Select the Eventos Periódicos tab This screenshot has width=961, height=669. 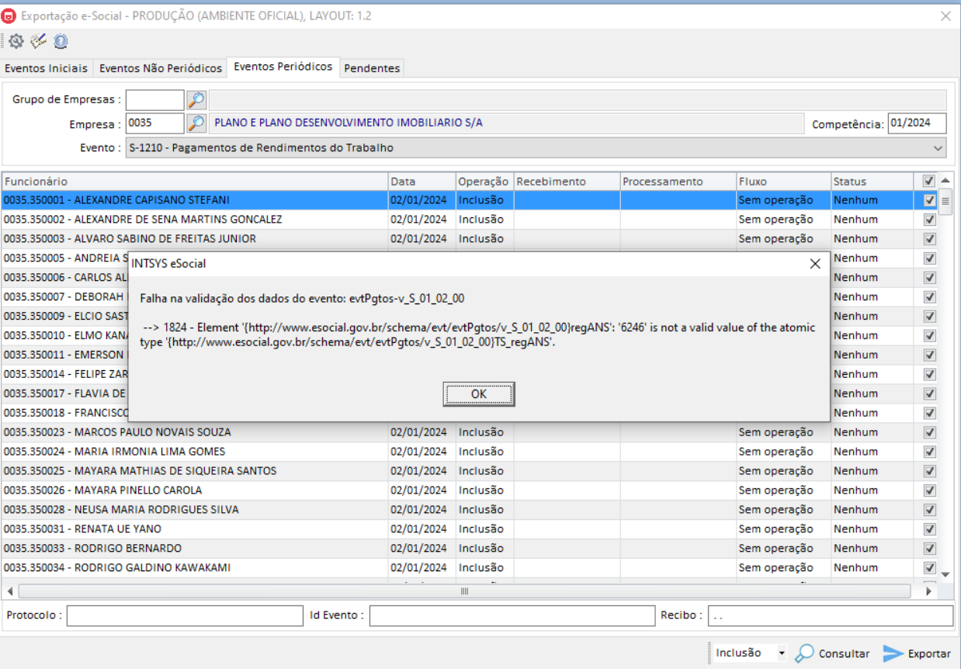[283, 67]
